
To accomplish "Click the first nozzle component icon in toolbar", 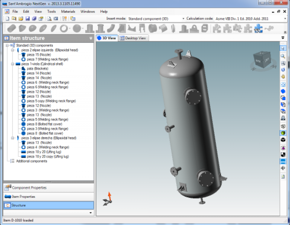I will tap(90, 29).
